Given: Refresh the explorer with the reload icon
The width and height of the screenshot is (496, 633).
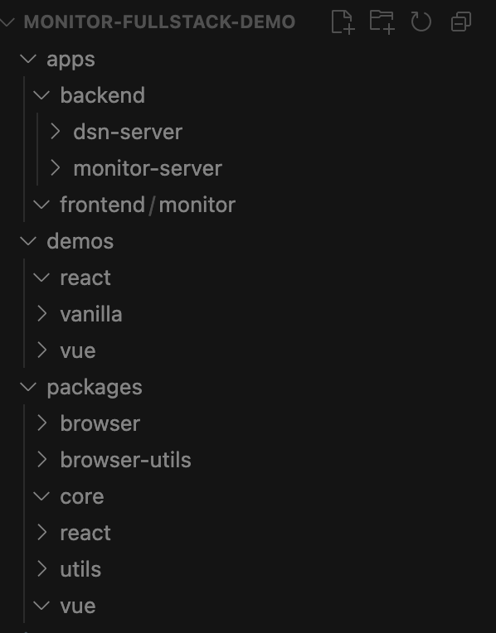Looking at the screenshot, I should click(x=421, y=22).
